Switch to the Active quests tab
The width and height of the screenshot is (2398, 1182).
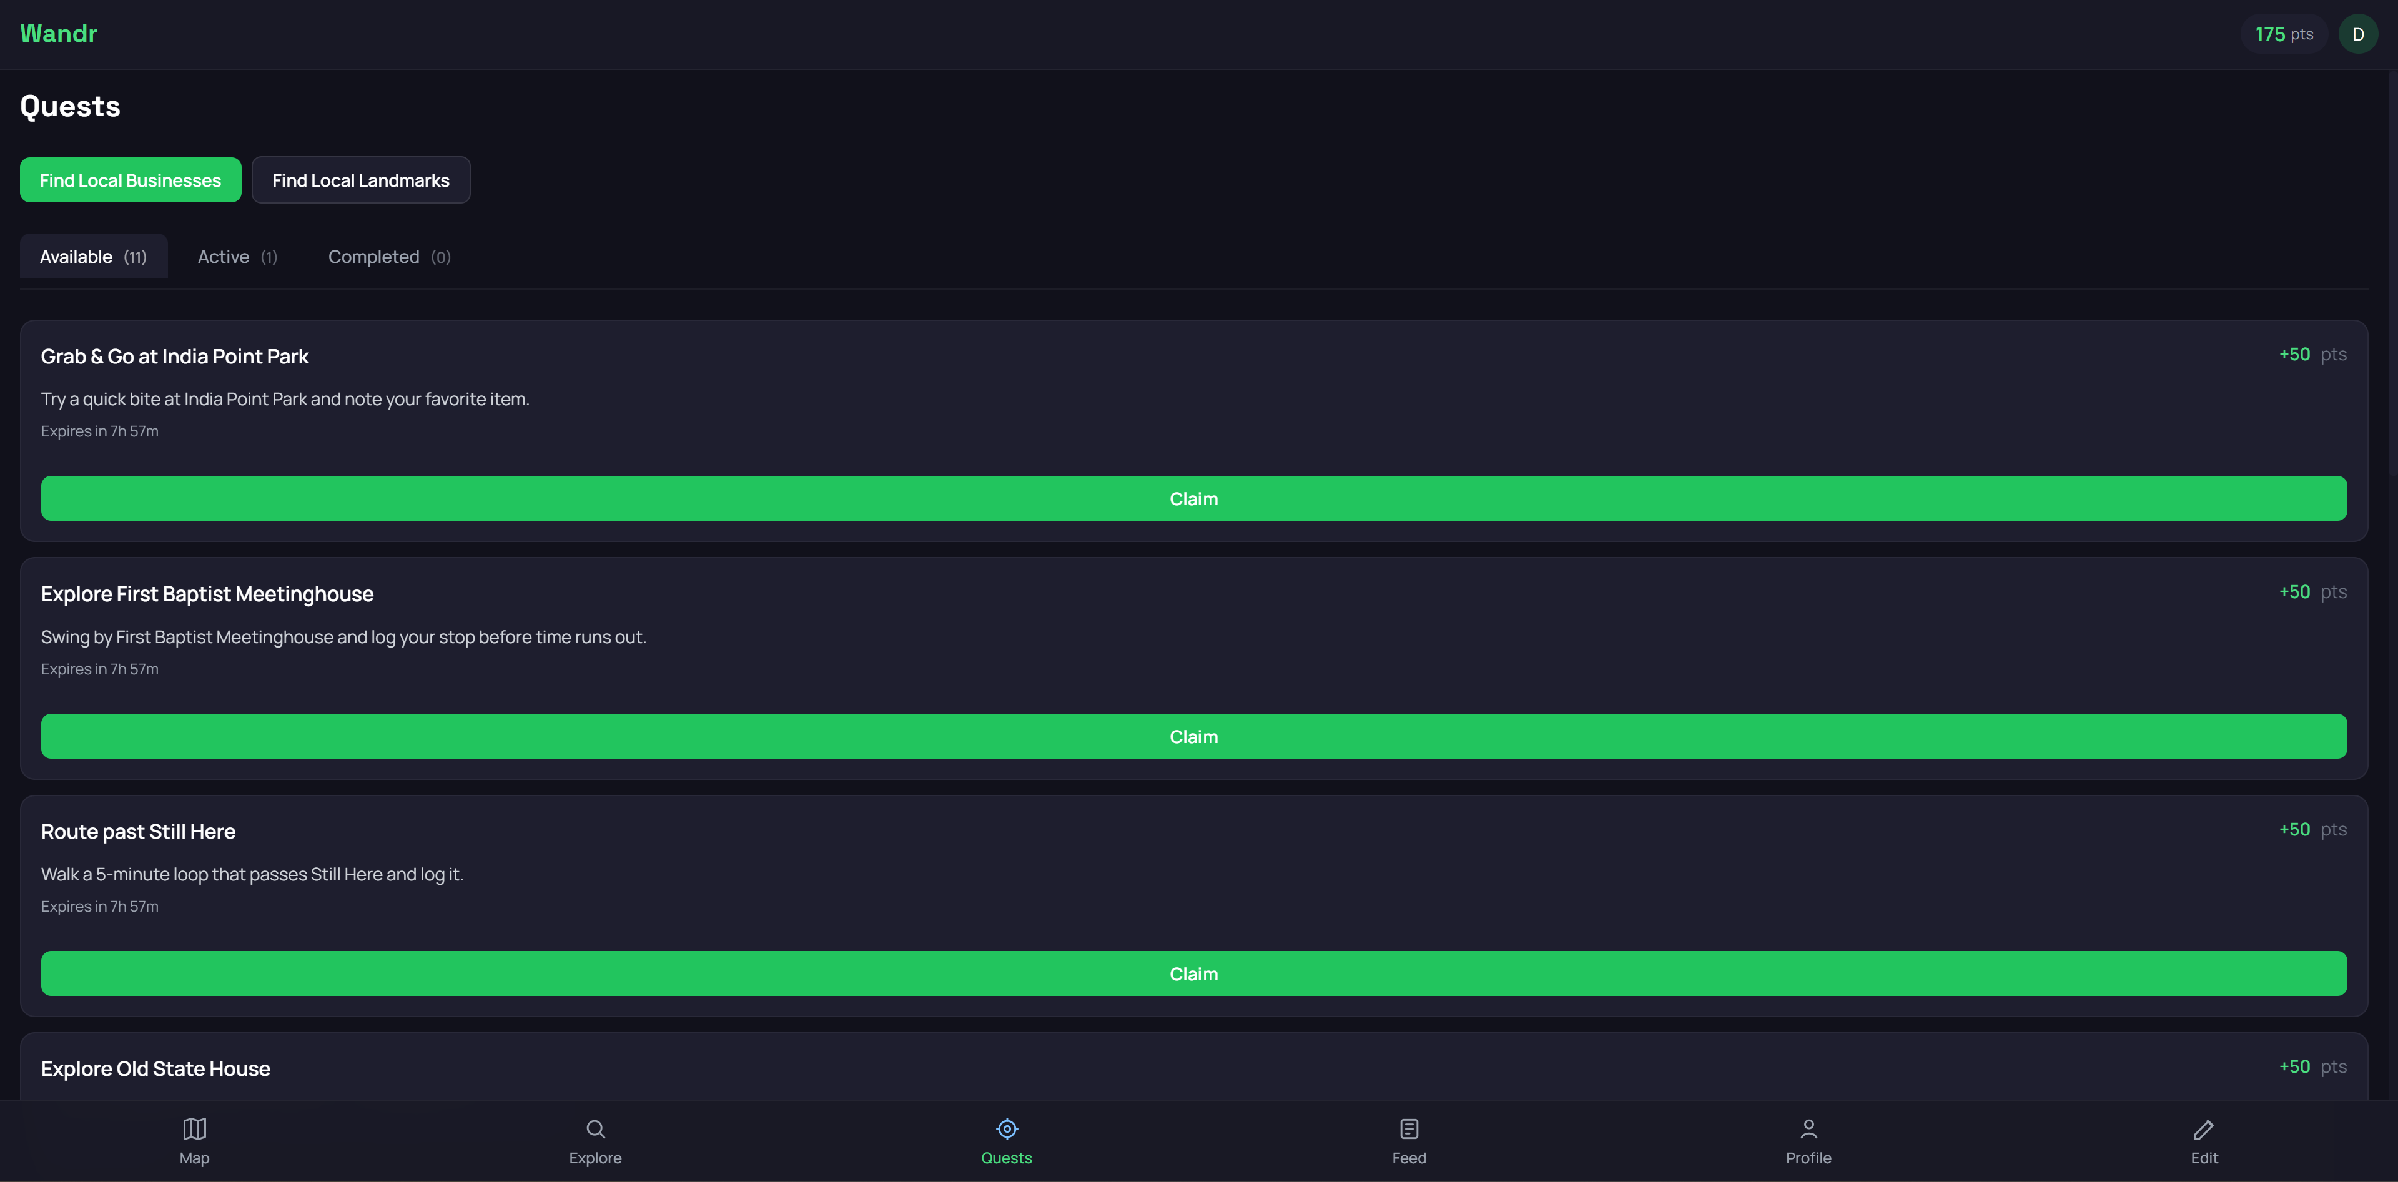tap(237, 256)
